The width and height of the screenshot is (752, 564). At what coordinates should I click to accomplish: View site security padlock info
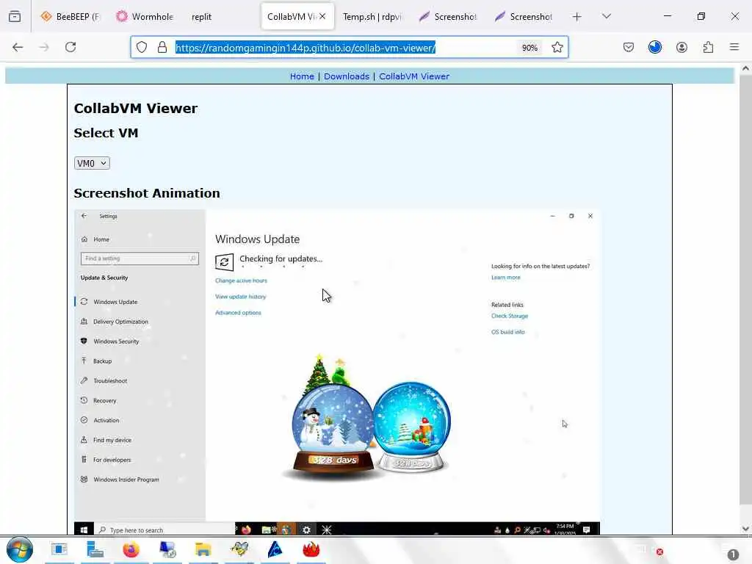162,47
